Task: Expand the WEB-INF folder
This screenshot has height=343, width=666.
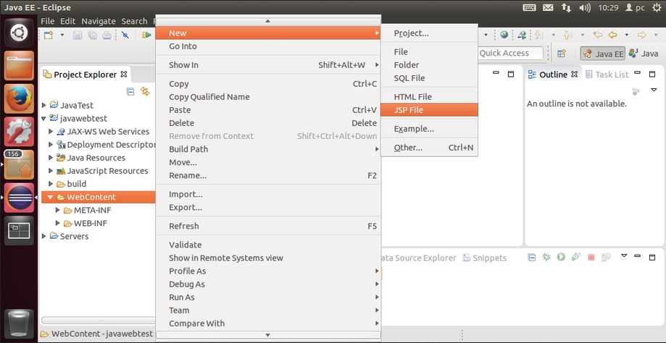Action: tap(58, 223)
